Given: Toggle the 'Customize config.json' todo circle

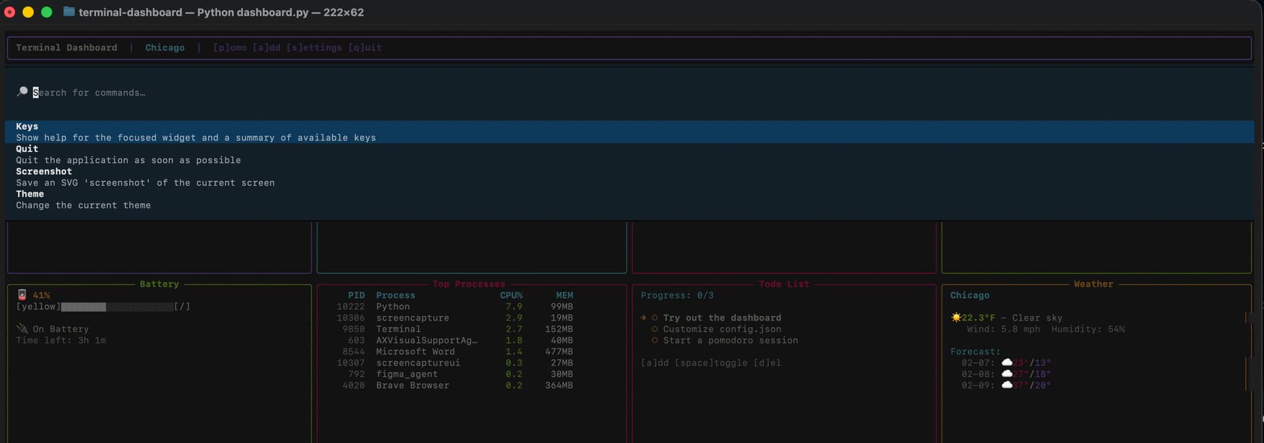Looking at the screenshot, I should click(x=654, y=329).
